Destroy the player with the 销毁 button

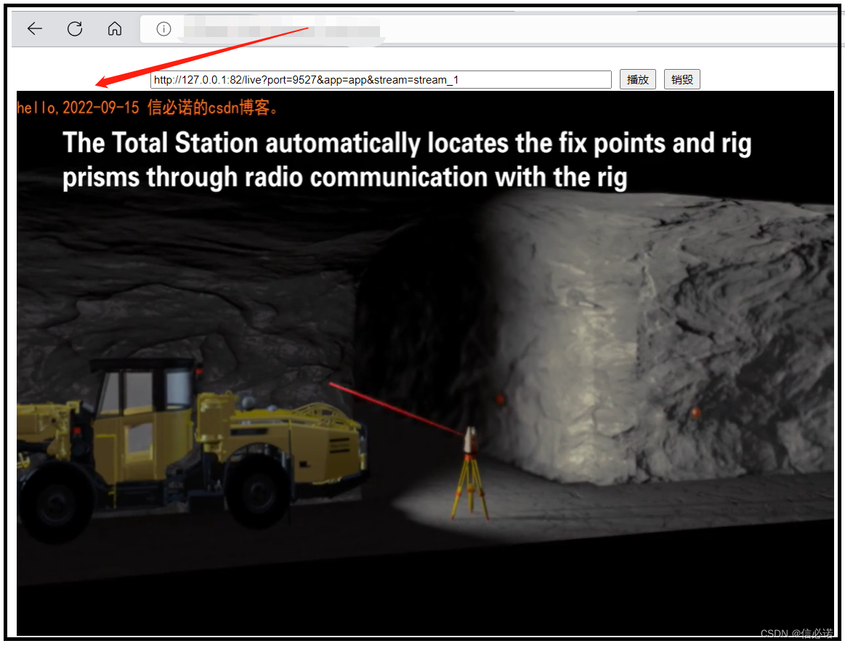point(682,80)
